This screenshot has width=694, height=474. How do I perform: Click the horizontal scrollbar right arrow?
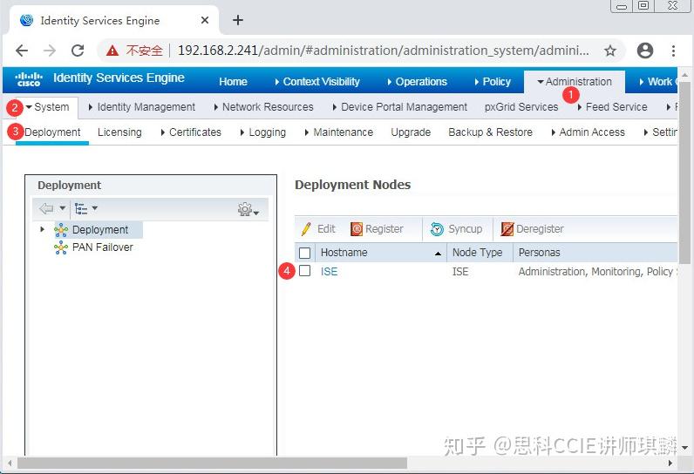pos(670,463)
